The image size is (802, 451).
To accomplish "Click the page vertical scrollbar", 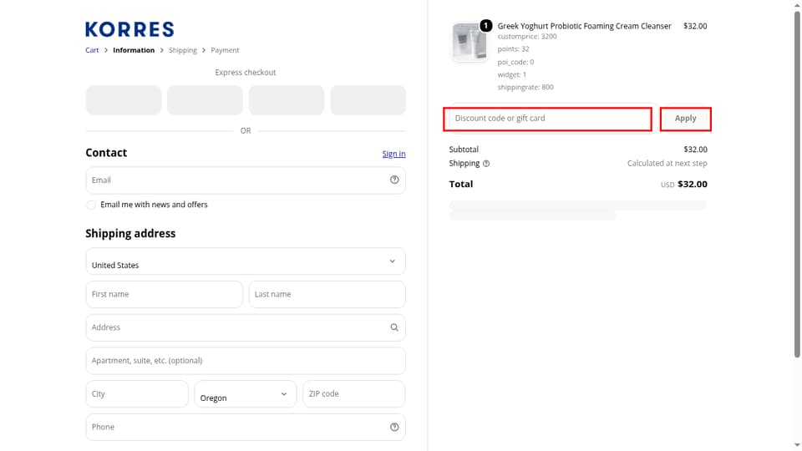I will (797, 184).
